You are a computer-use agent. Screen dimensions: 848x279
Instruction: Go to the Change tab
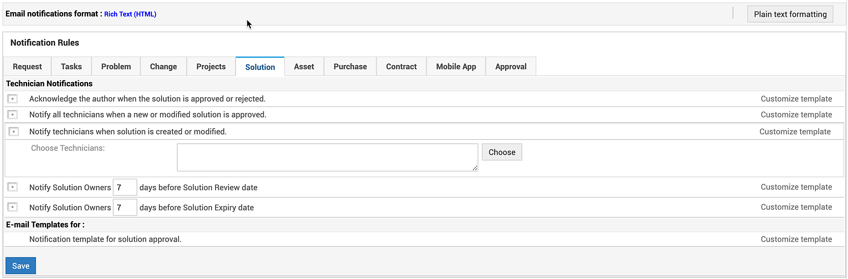(x=163, y=67)
